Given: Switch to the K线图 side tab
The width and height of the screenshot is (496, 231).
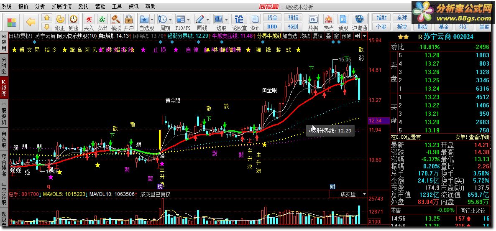Looking at the screenshot, I should pyautogui.click(x=4, y=87).
